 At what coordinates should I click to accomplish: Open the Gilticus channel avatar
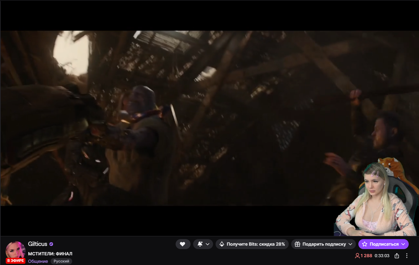(16, 251)
